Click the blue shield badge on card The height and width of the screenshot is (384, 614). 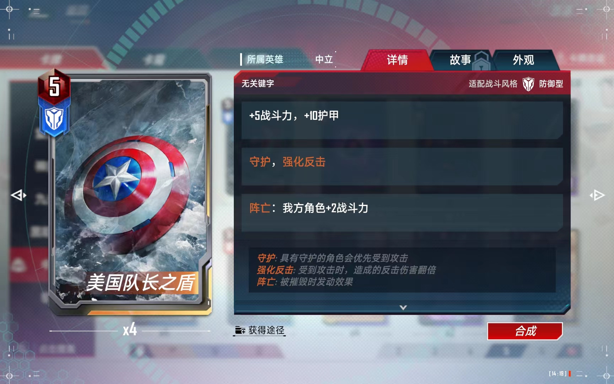point(54,119)
